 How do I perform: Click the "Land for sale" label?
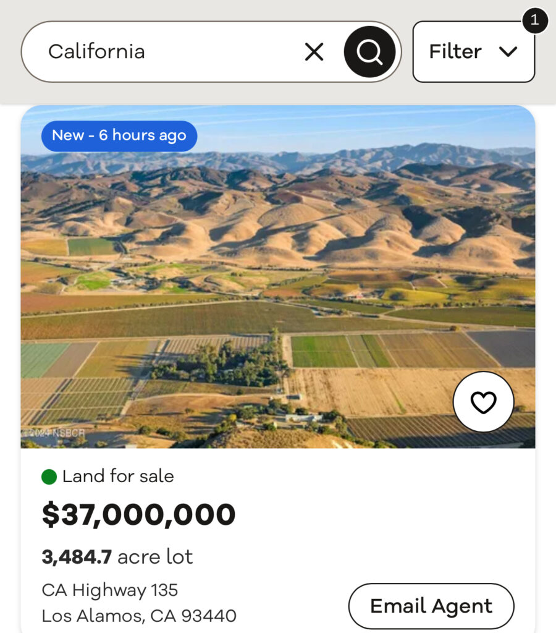pyautogui.click(x=118, y=477)
